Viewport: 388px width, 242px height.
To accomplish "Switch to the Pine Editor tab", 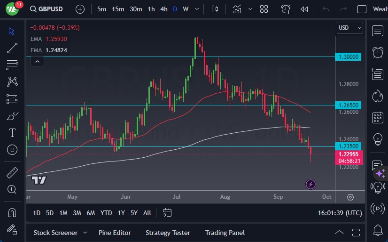I will click(x=115, y=233).
